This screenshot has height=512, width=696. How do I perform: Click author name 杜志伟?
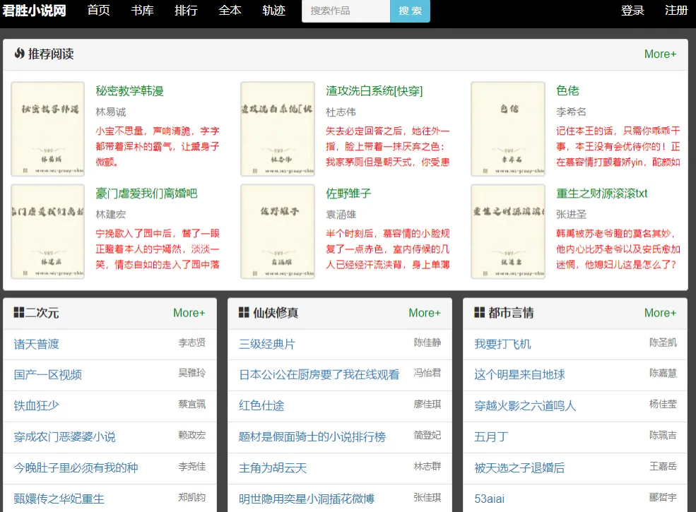point(341,112)
